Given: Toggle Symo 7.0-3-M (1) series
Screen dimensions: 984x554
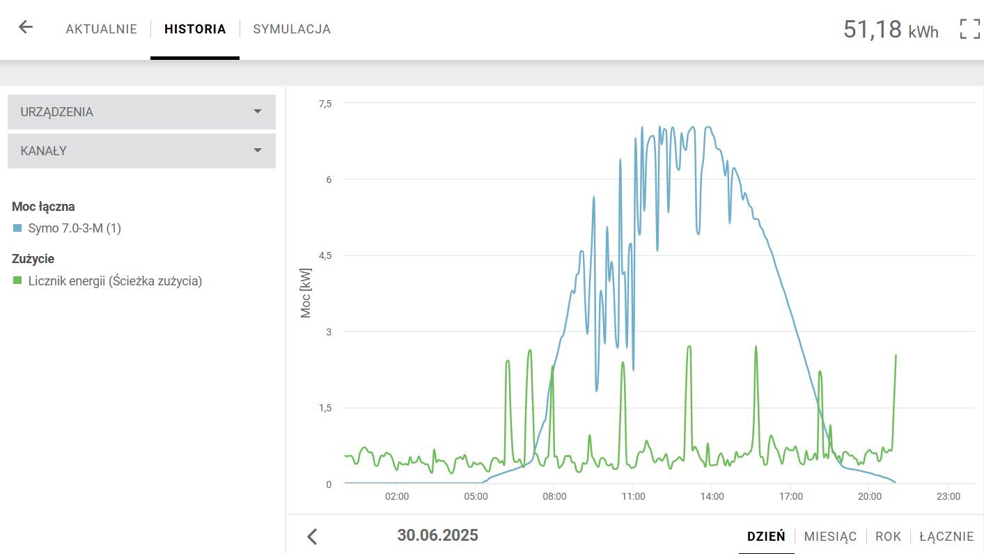Looking at the screenshot, I should click(75, 228).
